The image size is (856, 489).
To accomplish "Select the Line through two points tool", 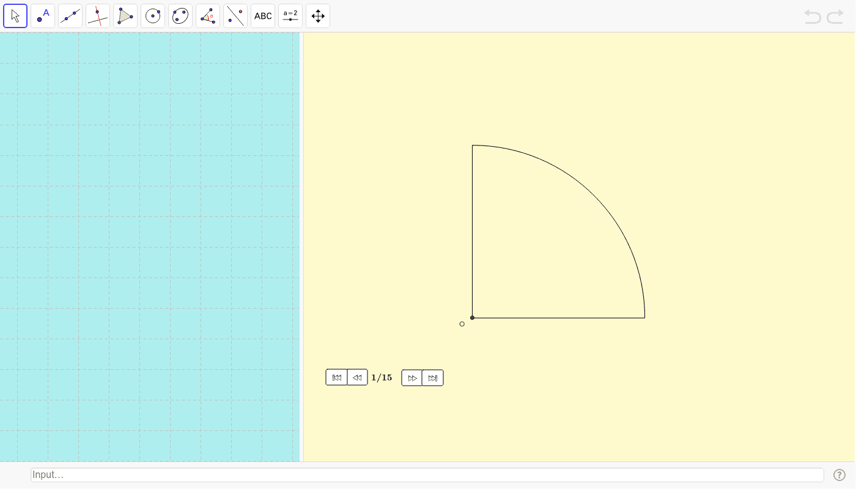I will [x=70, y=16].
